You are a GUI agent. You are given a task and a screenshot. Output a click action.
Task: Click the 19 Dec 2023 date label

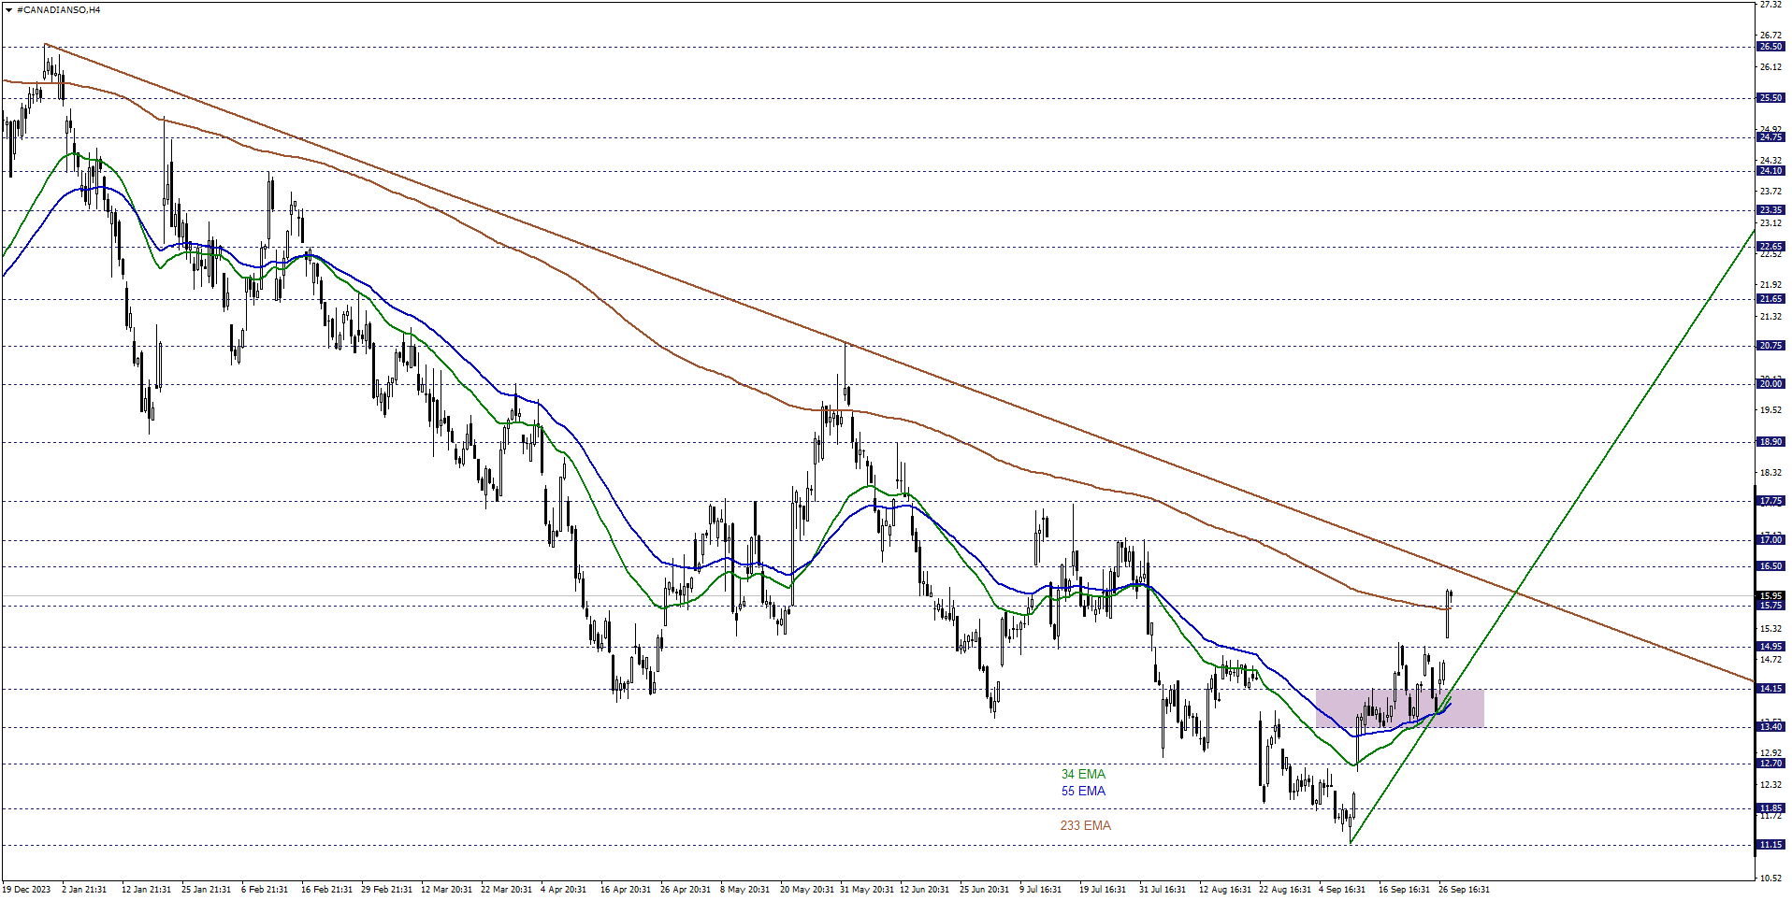[x=26, y=890]
